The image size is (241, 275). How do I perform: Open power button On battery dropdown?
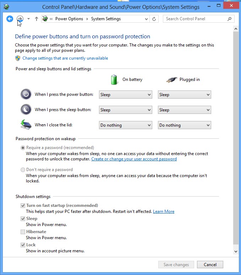[x=125, y=95]
